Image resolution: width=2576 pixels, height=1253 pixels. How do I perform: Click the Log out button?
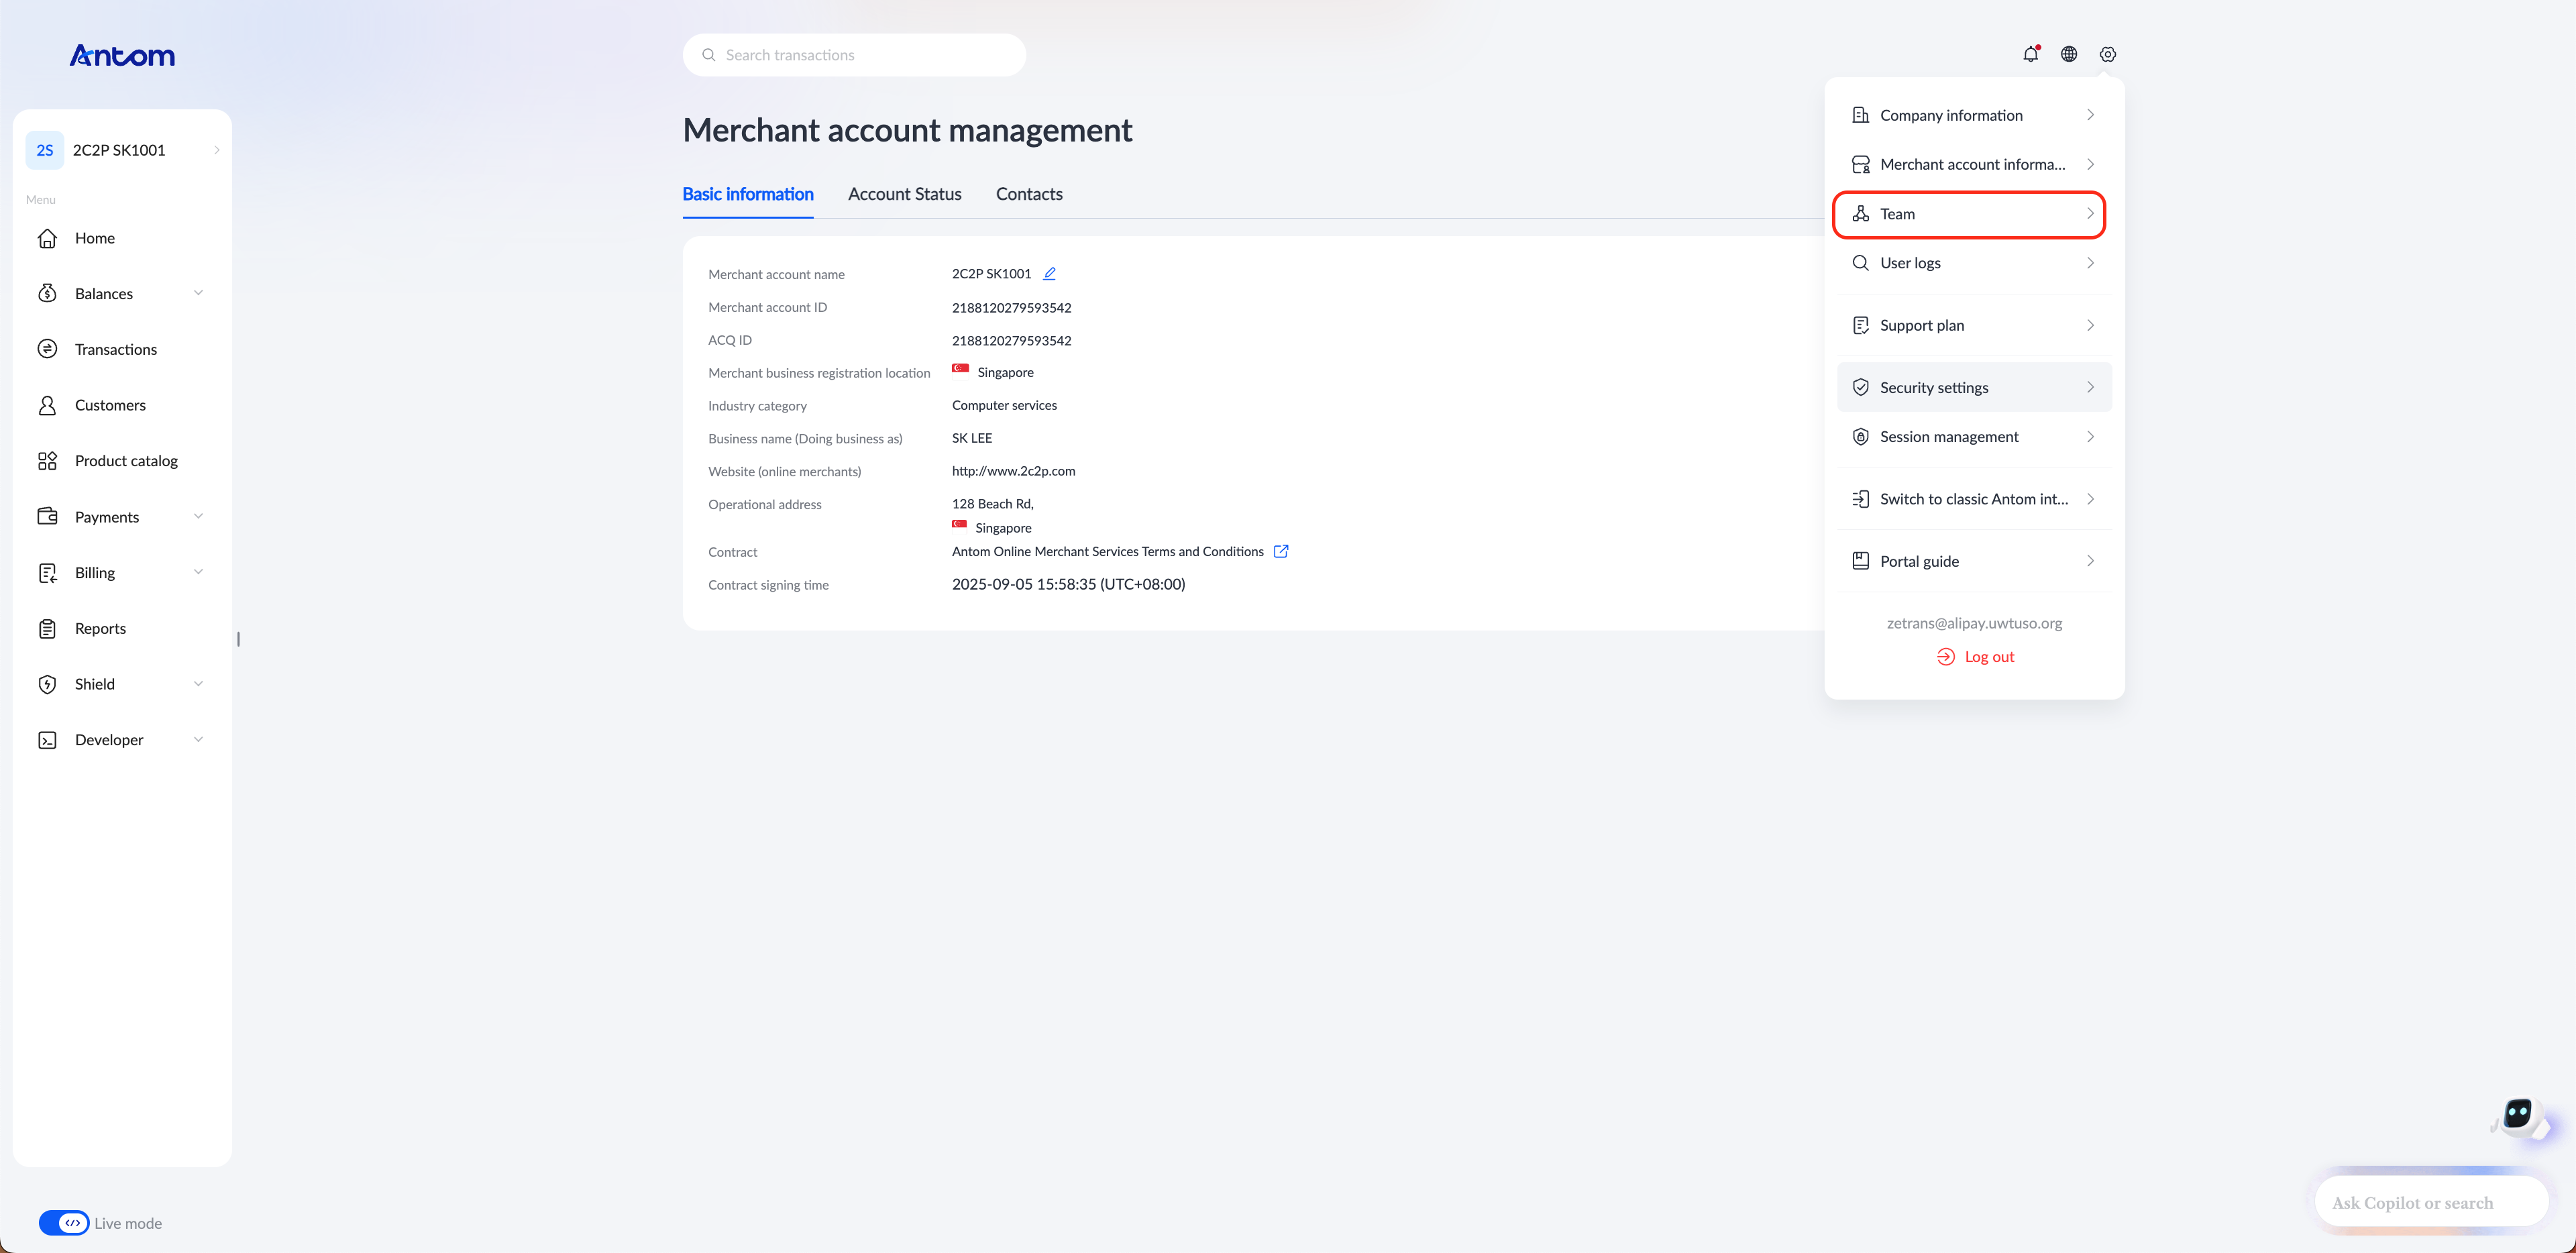1975,657
